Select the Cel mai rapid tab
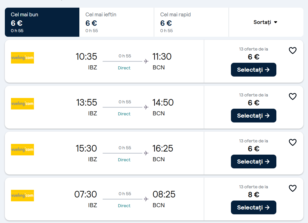308x223 pixels. pyautogui.click(x=191, y=22)
